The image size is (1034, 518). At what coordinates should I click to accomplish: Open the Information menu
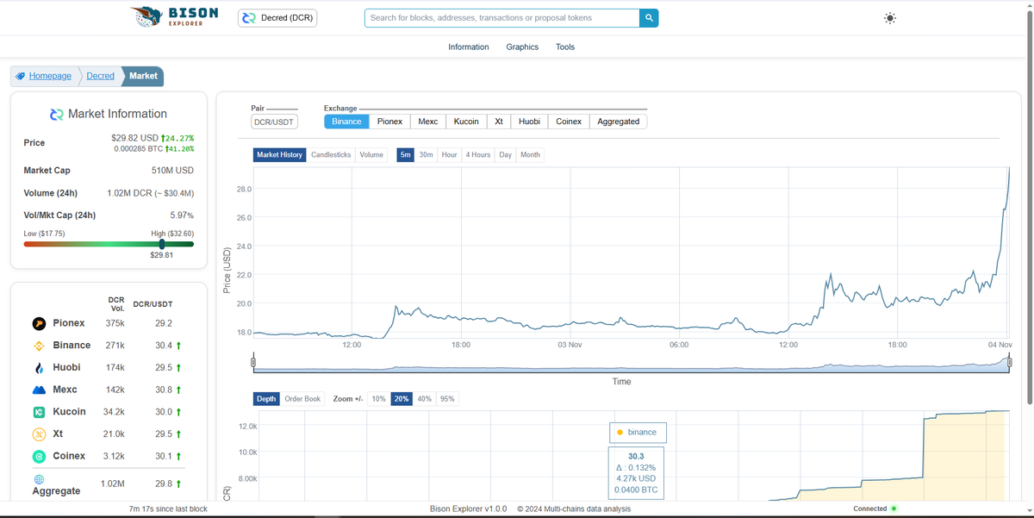point(469,47)
